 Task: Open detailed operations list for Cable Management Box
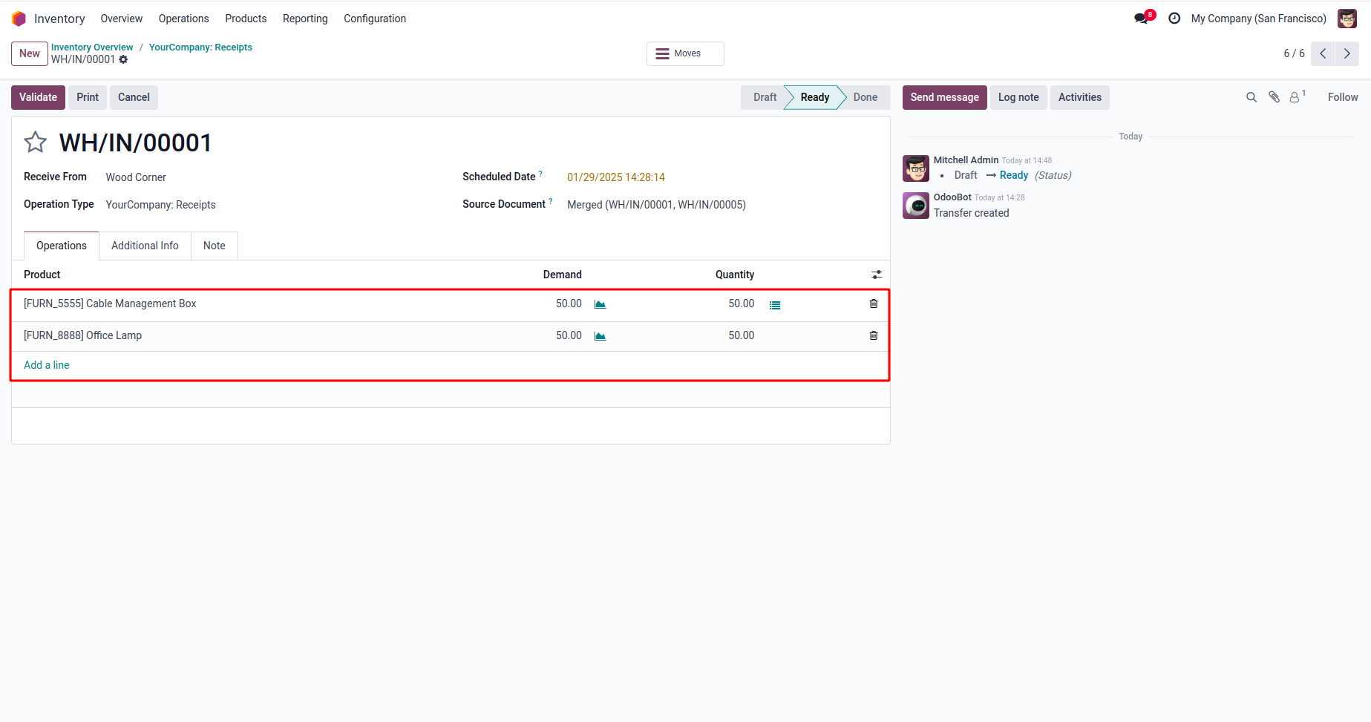pyautogui.click(x=775, y=305)
